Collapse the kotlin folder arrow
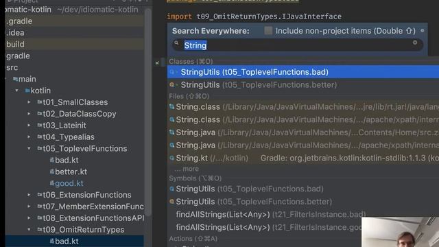The image size is (439, 247). [17, 91]
